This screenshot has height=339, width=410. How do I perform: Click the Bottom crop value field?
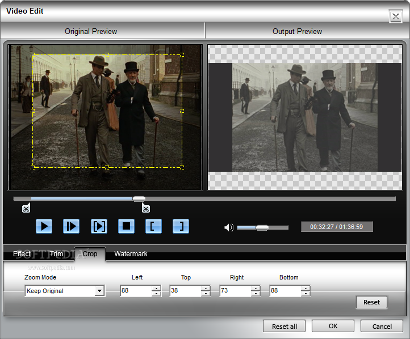[285, 290]
